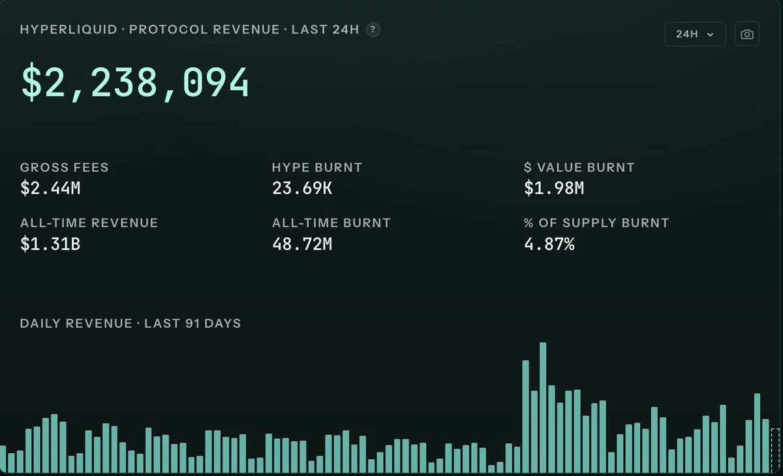Click the Hyperliquid Protocol Revenue title

190,29
